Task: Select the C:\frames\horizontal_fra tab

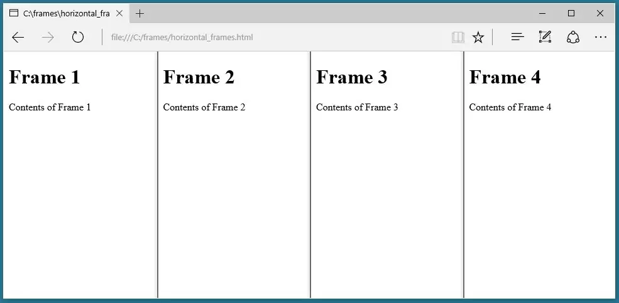Action: pyautogui.click(x=62, y=13)
